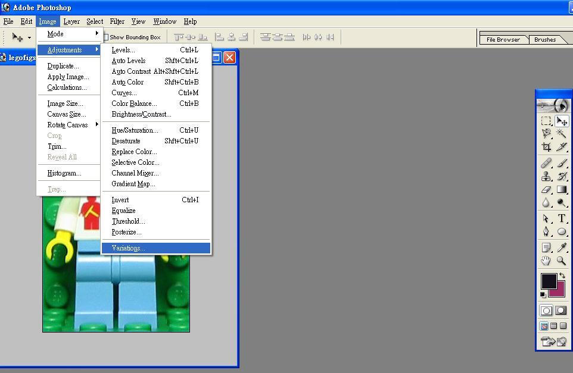
Task: Reset to default black and white colors
Action: point(543,294)
